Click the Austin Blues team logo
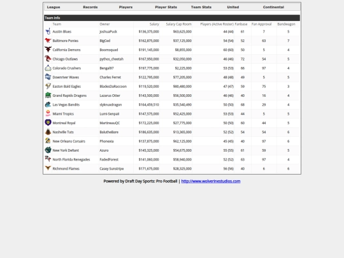Viewport: 344px width, 258px height. 48,31
